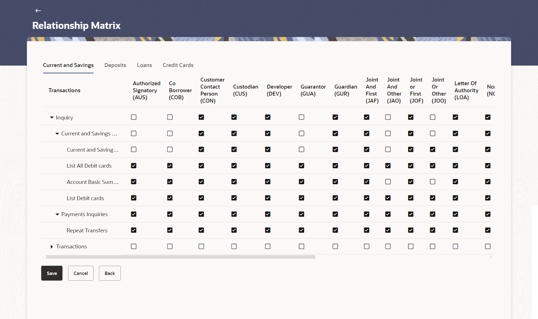Uncheck Inquiry for Custodian (CUS)

234,117
